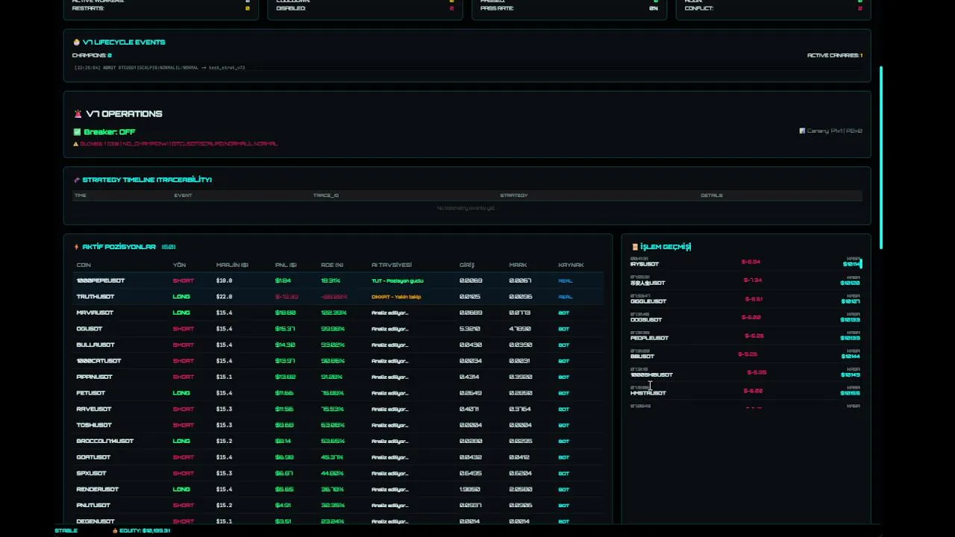Click the SHORT direction of OGUSDT
Image resolution: width=955 pixels, height=537 pixels.
pos(183,329)
